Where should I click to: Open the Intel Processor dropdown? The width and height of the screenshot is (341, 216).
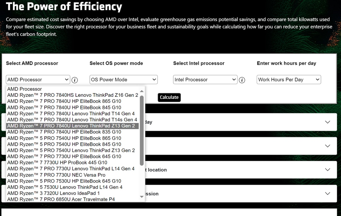[x=205, y=80]
